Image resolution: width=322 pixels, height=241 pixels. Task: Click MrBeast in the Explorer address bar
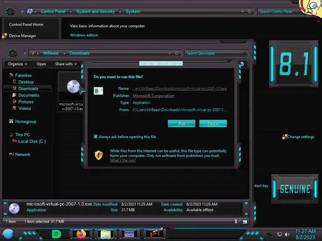coord(51,53)
